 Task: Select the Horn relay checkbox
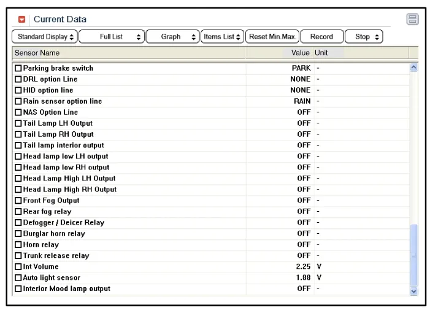click(x=18, y=245)
